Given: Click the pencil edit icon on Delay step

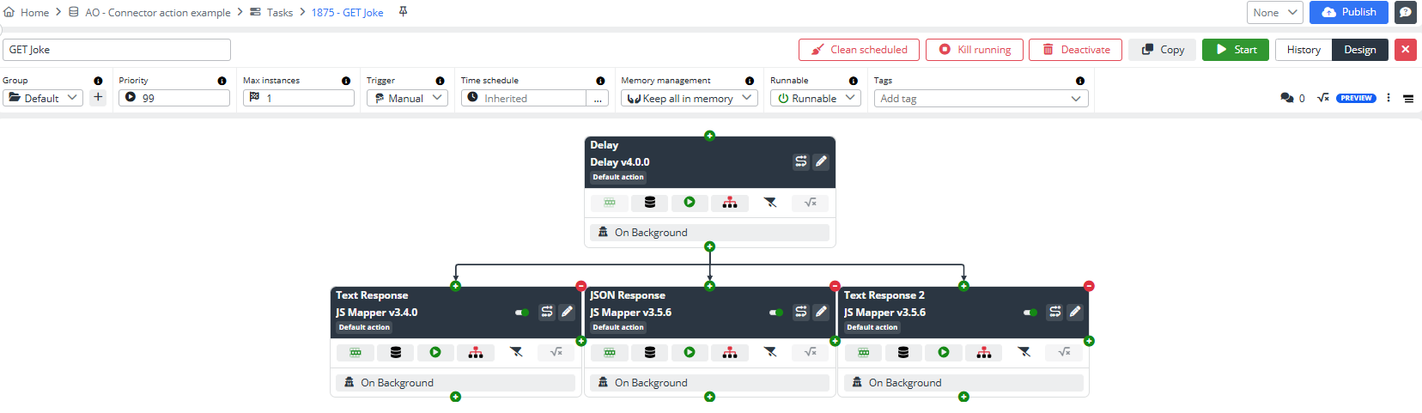Looking at the screenshot, I should point(821,161).
